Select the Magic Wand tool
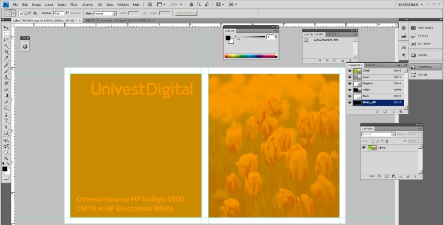Screen dimensions: 444x225 tap(6, 46)
